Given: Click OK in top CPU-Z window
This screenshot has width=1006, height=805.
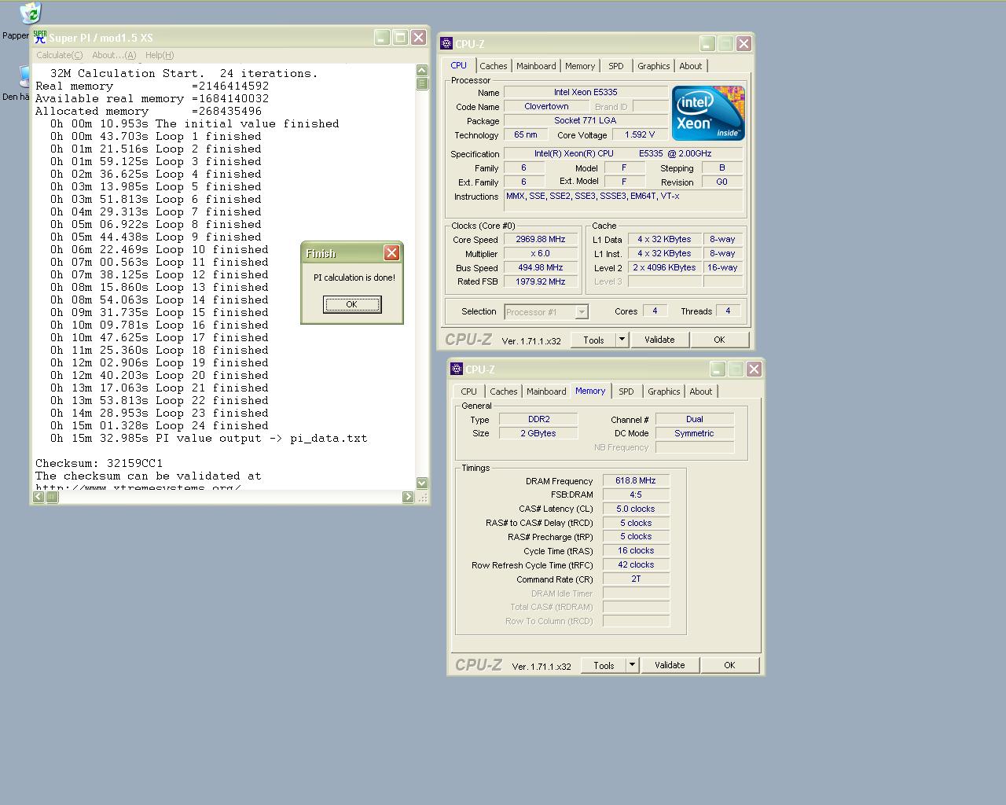Looking at the screenshot, I should click(719, 340).
